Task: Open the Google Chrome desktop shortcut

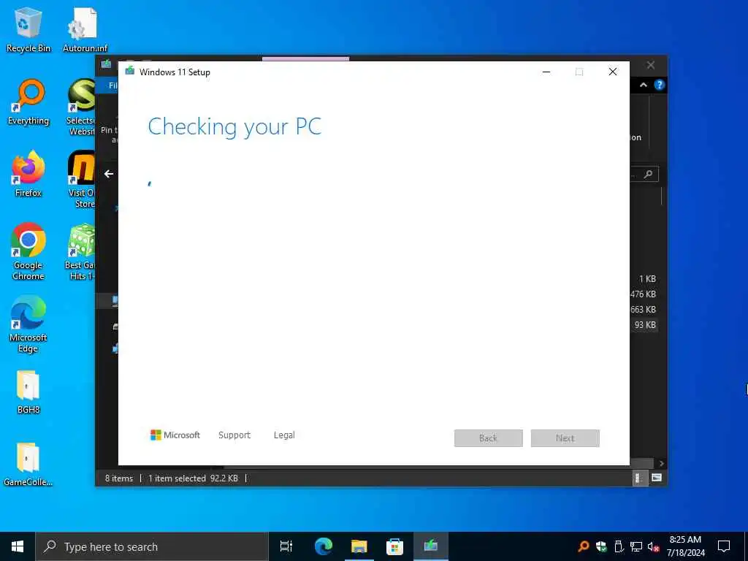Action: coord(28,251)
